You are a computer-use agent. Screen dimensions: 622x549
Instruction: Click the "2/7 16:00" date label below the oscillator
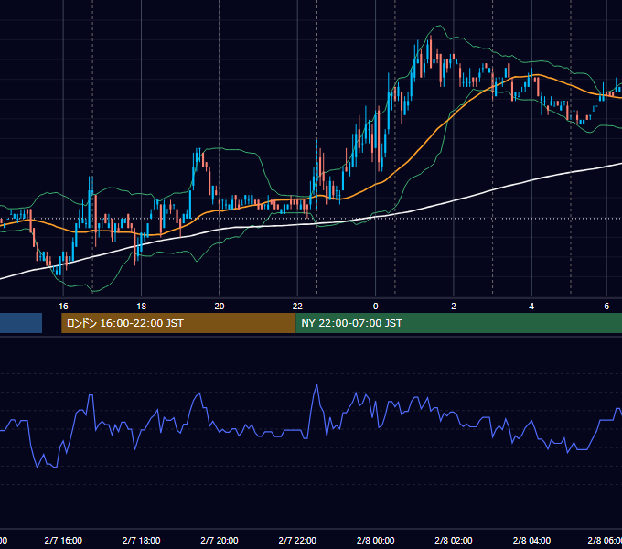click(x=63, y=540)
